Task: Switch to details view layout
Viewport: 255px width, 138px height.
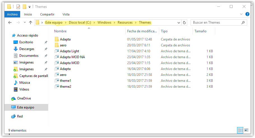Action: point(240,130)
